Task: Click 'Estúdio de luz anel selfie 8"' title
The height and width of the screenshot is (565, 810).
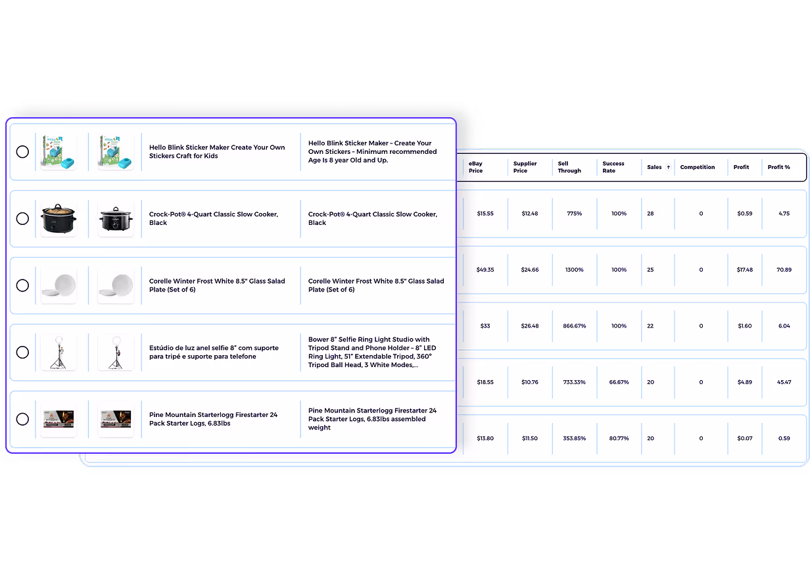Action: (214, 352)
